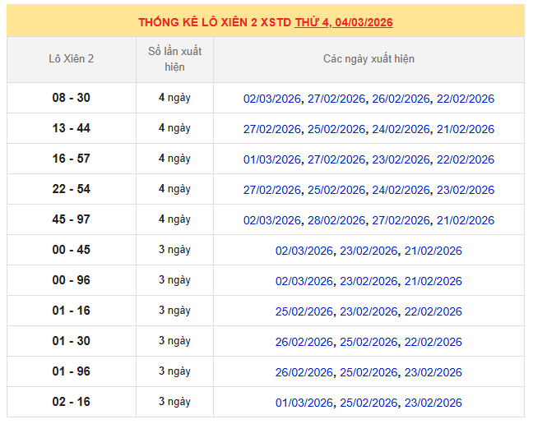Click 22/02/2026 date in the 01 - 16 row
The width and height of the screenshot is (533, 424).
[x=433, y=311]
